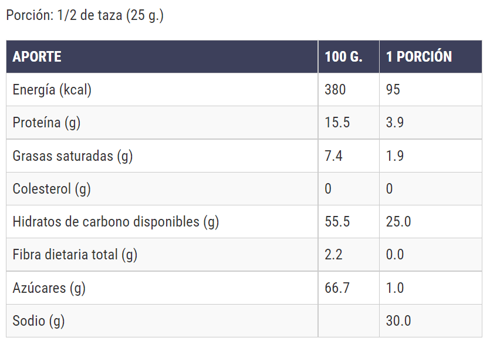The image size is (490, 348).
Task: Select the Grasas saturadas (g) label
Action: 73,156
